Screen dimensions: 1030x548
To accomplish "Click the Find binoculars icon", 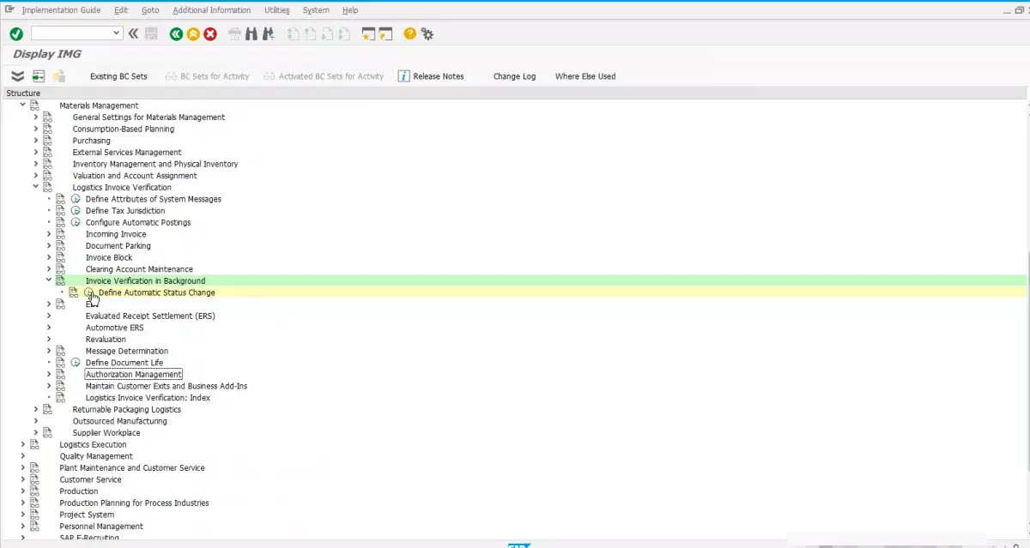I will pos(251,33).
